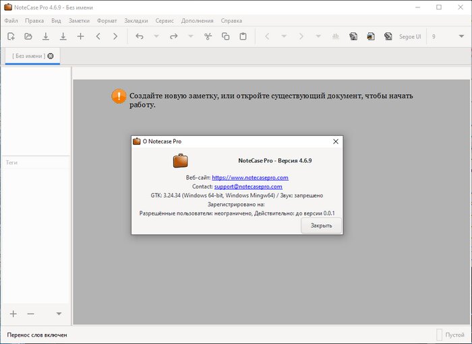Click the undo arrow icon
Image resolution: width=472 pixels, height=344 pixels.
(x=139, y=36)
